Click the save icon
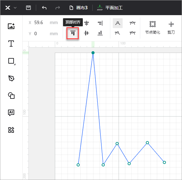The image size is (182, 180). click(28, 8)
